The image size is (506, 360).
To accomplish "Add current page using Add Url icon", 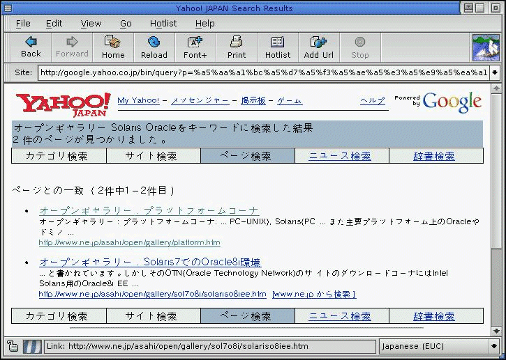I will [318, 42].
